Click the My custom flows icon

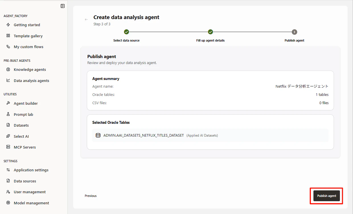8,47
